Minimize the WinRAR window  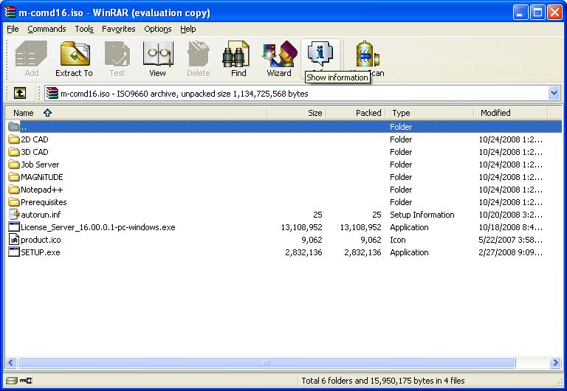[520, 13]
